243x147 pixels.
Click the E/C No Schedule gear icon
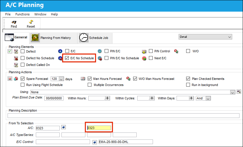pos(60,58)
